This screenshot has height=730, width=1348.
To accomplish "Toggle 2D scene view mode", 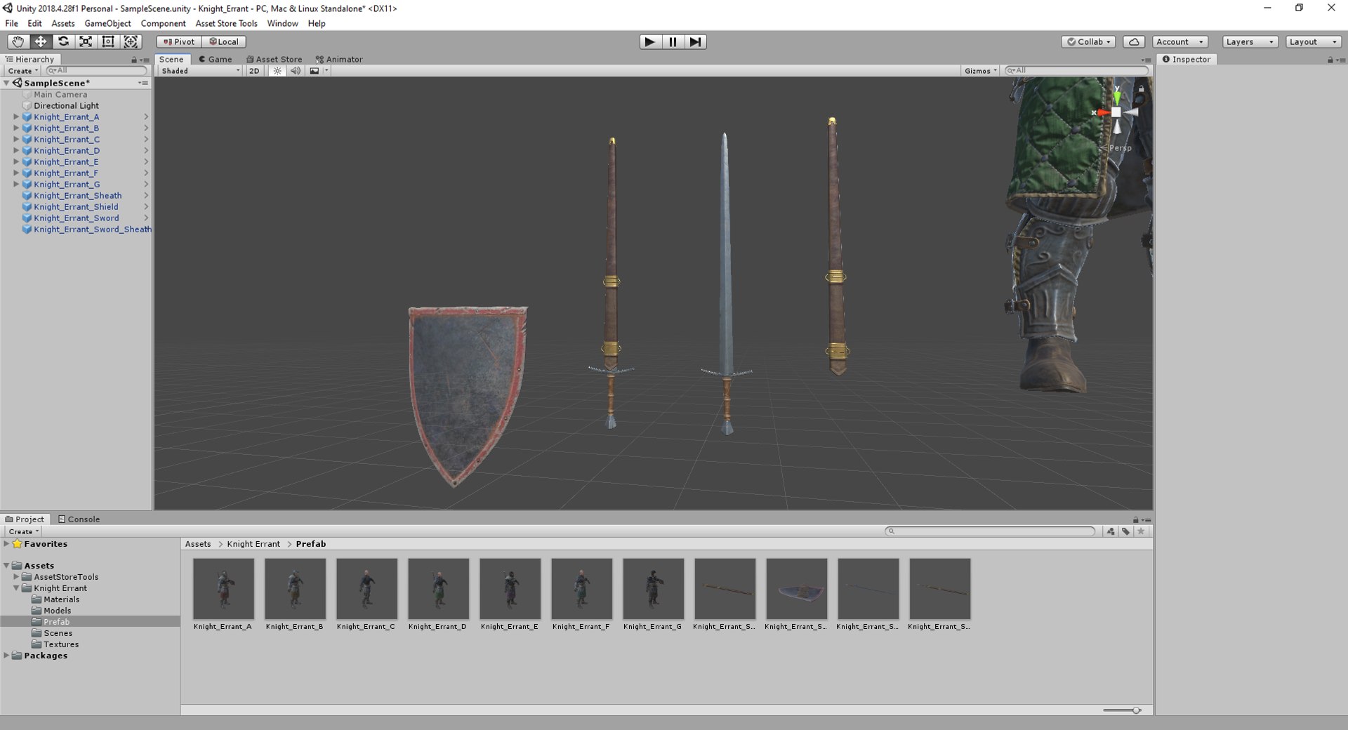I will tap(254, 71).
